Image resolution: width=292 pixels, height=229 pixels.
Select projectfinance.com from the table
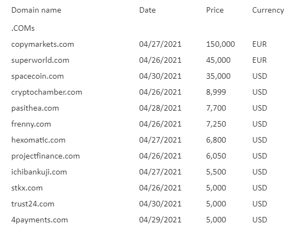click(x=46, y=156)
